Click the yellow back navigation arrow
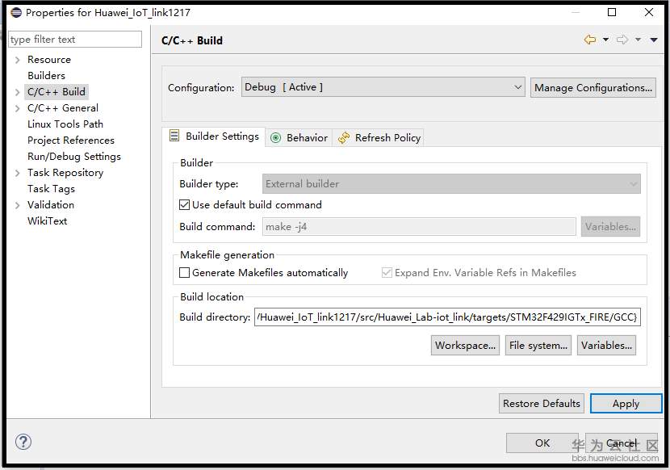This screenshot has height=470, width=670. 590,40
